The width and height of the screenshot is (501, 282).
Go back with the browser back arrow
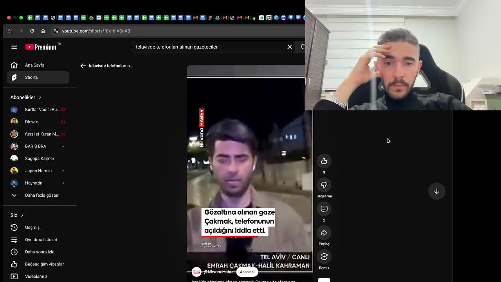click(x=10, y=31)
